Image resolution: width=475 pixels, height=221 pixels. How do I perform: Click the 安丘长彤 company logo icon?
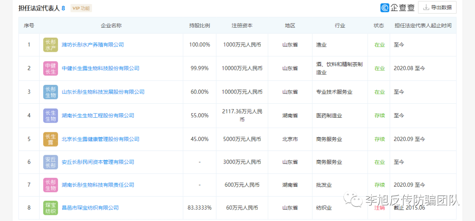point(51,162)
